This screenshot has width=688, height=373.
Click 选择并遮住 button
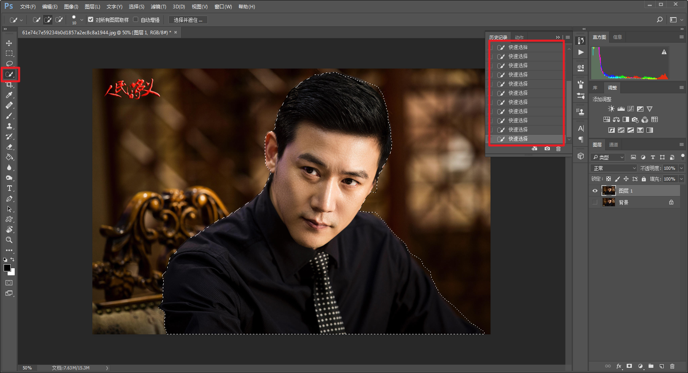(x=188, y=20)
